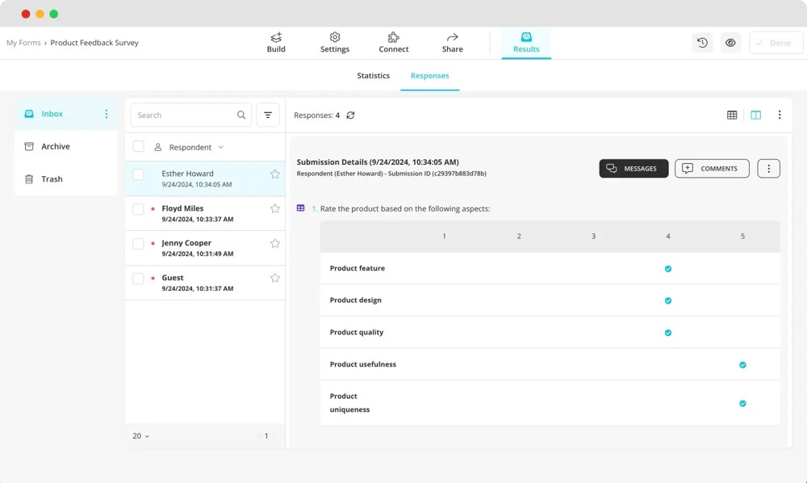Expand the Respondent sort dropdown
The width and height of the screenshot is (807, 483).
click(220, 148)
